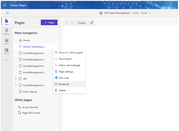Image resolution: width=179 pixels, height=131 pixels.
Task: Click the sync/share icon beside Preview
Action: coord(92,23)
